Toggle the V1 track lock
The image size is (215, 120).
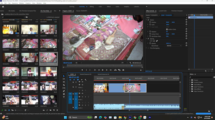point(73,94)
